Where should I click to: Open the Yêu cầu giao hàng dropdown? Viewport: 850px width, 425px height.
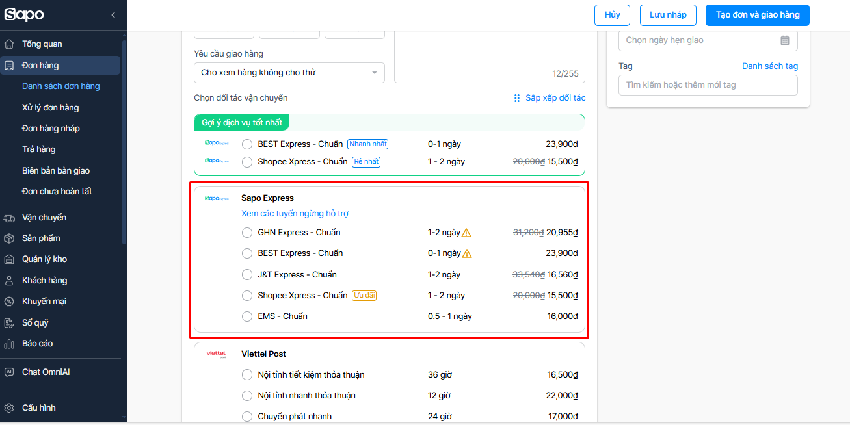[x=289, y=73]
